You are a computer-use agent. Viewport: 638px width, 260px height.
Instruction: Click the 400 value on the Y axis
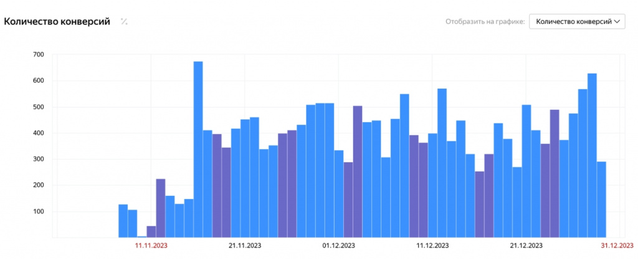click(39, 133)
